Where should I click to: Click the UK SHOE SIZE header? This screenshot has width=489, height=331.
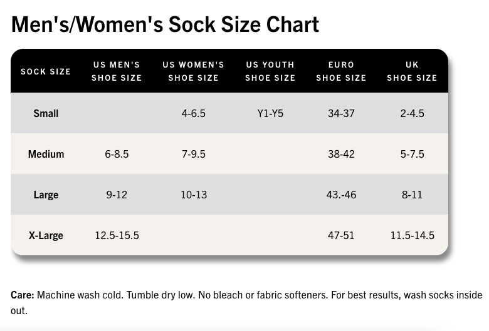(x=412, y=71)
